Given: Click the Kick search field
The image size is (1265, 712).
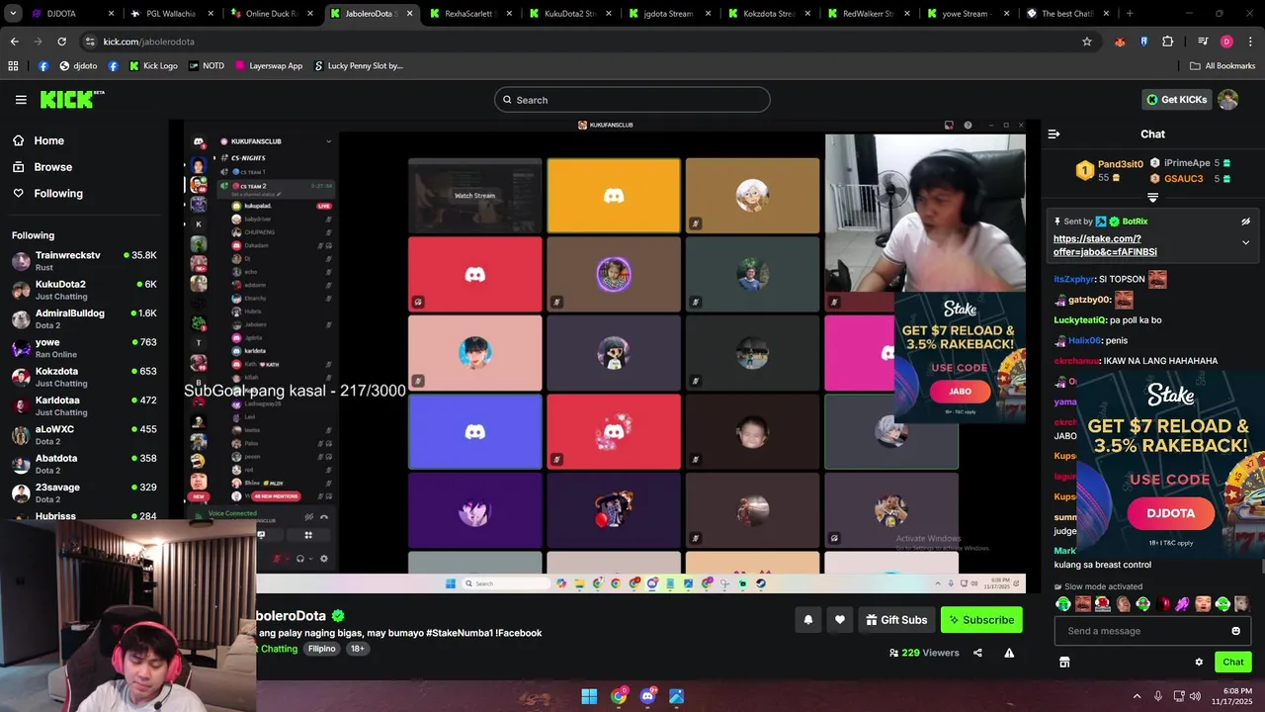Looking at the screenshot, I should tap(632, 100).
